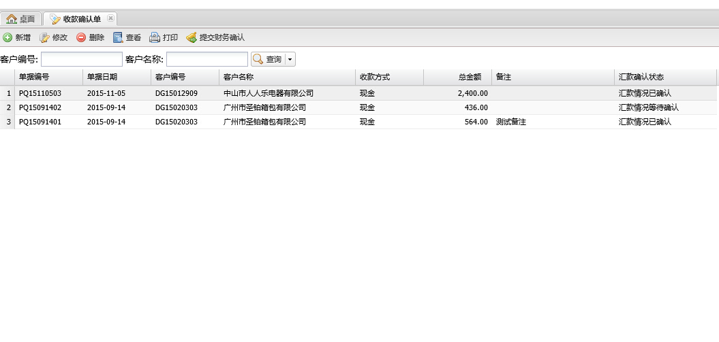The image size is (719, 342).
Task: Close the 收款确认单 tab
Action: click(x=111, y=18)
